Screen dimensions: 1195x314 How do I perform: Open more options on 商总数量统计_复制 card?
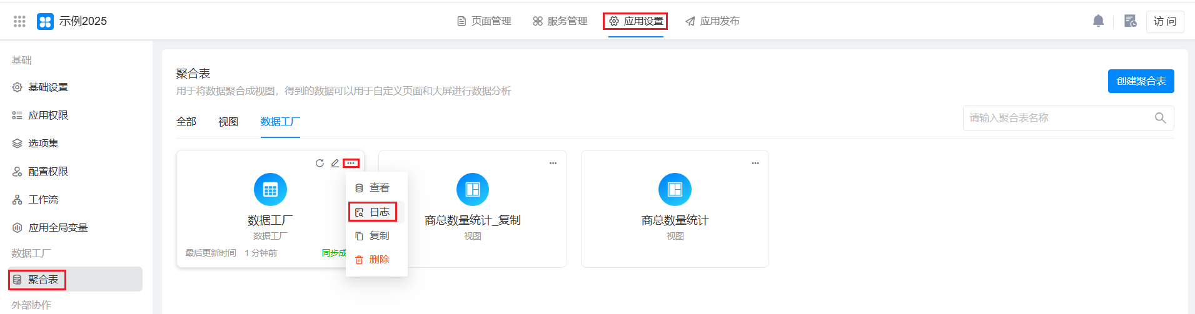[x=553, y=163]
